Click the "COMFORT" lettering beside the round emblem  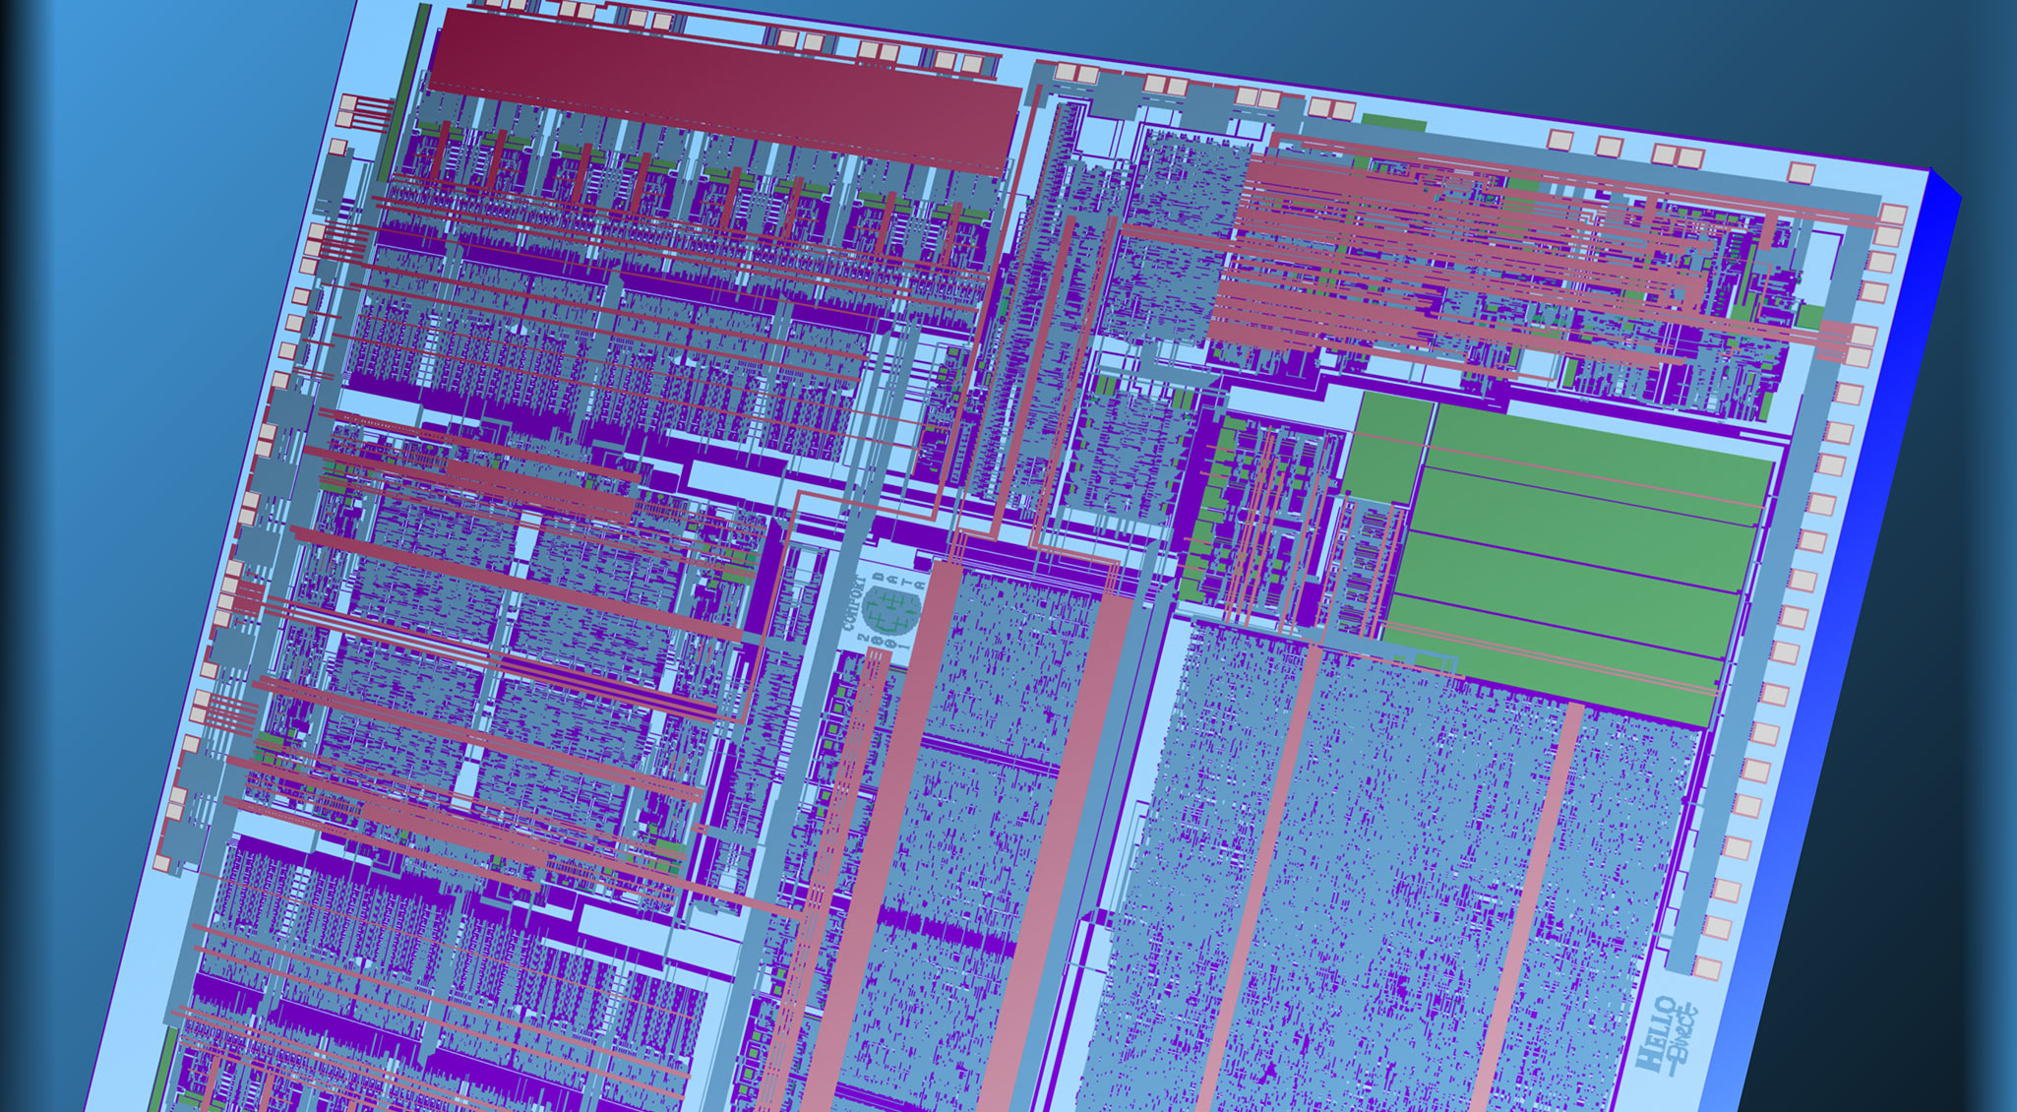tap(854, 602)
